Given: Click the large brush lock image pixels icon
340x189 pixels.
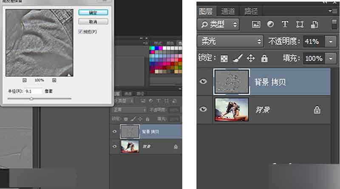Looking at the screenshot, I should point(238,58).
